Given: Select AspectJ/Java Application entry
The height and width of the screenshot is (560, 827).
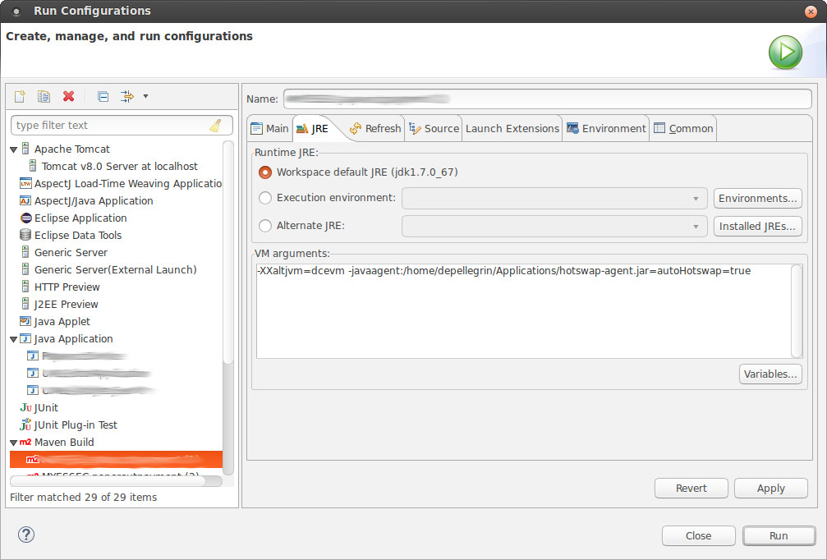Looking at the screenshot, I should [x=94, y=201].
